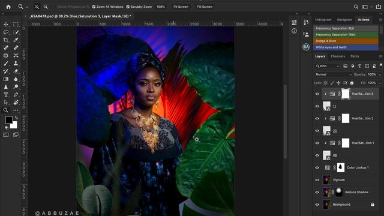
Task: Choose Zoom Out magnifier in options bar
Action: [46, 7]
